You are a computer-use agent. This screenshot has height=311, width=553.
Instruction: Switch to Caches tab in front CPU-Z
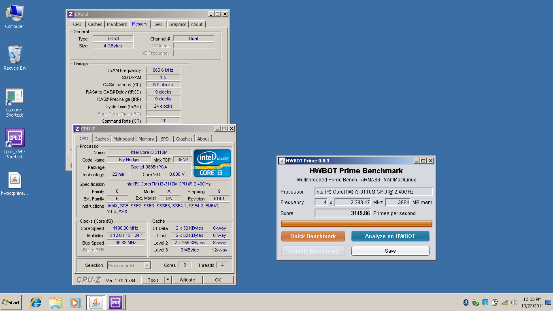(x=101, y=139)
